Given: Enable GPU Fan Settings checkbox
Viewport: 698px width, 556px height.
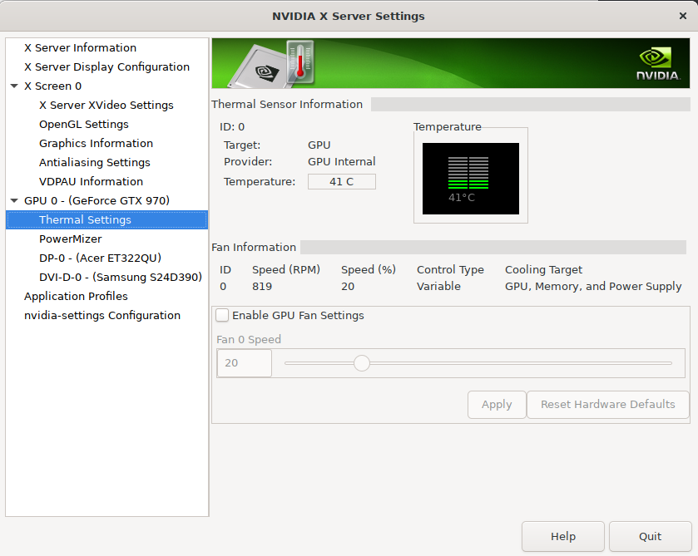Looking at the screenshot, I should tap(222, 315).
